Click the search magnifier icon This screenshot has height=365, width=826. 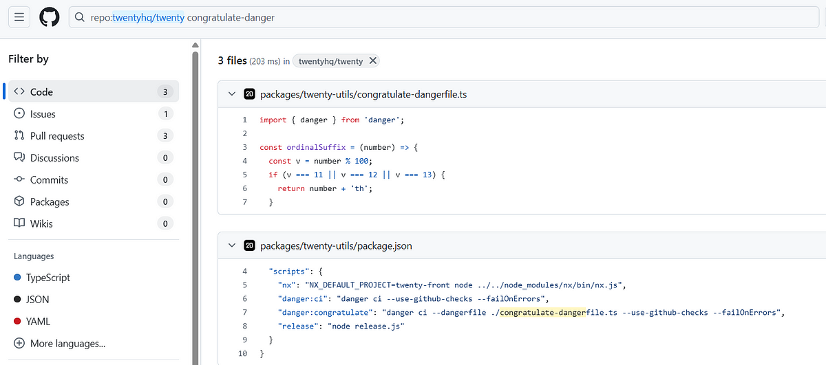[81, 17]
